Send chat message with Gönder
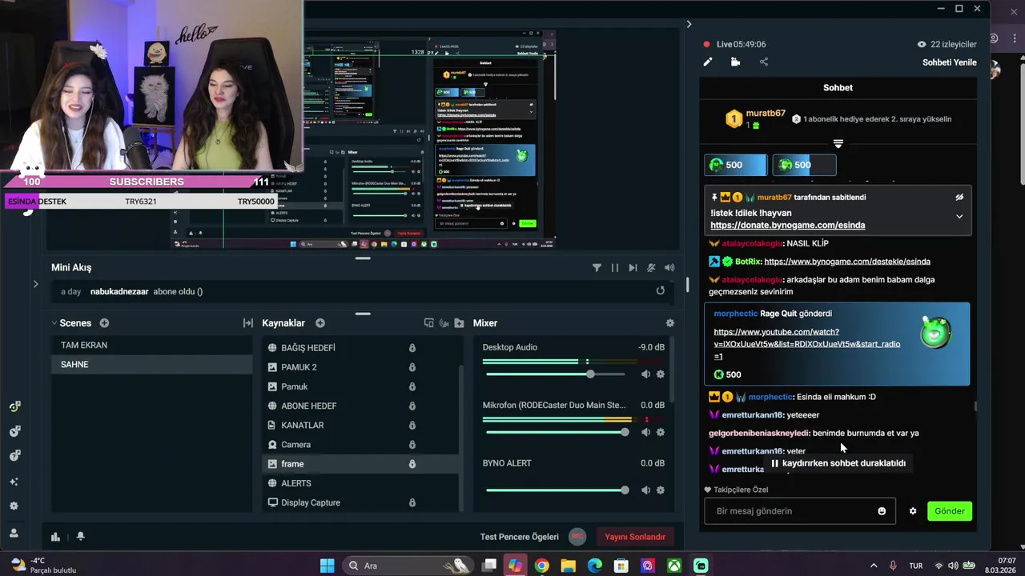Image resolution: width=1025 pixels, height=576 pixels. click(950, 511)
